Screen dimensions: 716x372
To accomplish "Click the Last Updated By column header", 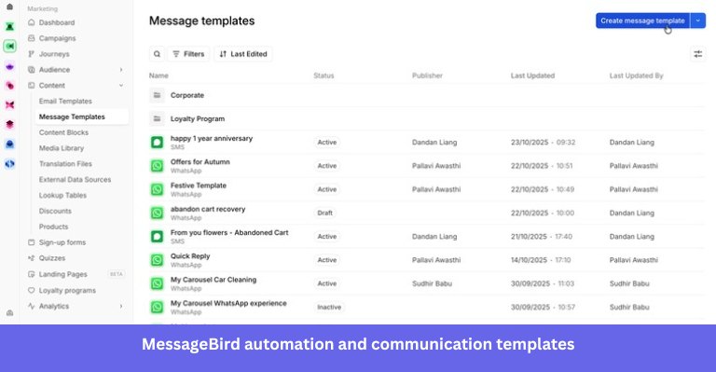I will click(x=636, y=76).
